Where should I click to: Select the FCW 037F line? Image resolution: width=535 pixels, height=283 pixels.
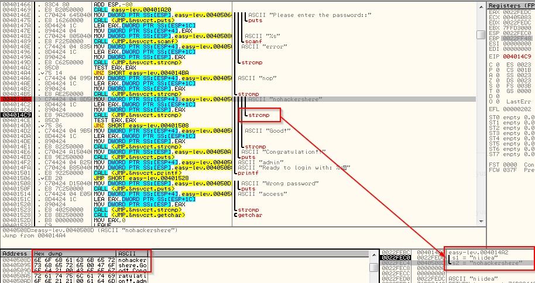click(x=512, y=170)
